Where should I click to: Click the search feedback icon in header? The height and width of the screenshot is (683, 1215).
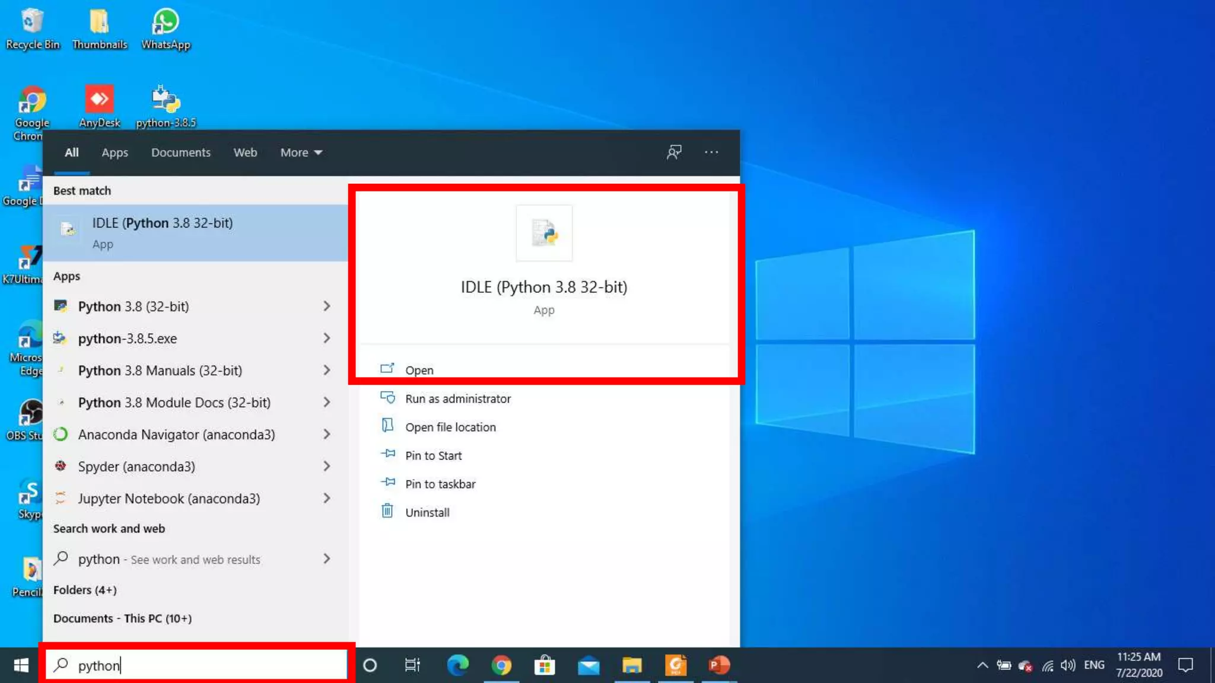674,152
